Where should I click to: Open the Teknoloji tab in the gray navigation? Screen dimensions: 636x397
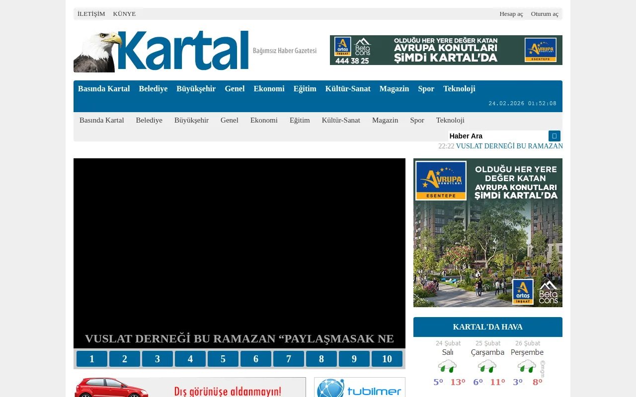coord(450,120)
